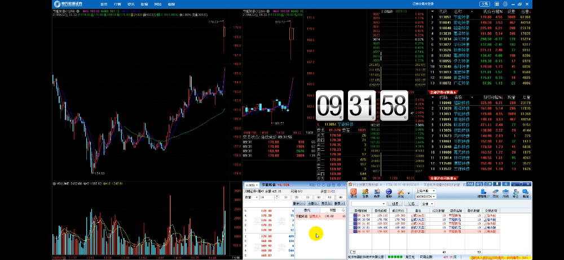
Task: Open the 全部 dropdown beside the 汇总 button
Action: click(x=428, y=204)
